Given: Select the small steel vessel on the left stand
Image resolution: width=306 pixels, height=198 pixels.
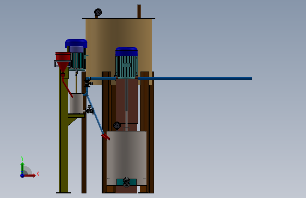Looking at the screenshot, I should tap(76, 103).
